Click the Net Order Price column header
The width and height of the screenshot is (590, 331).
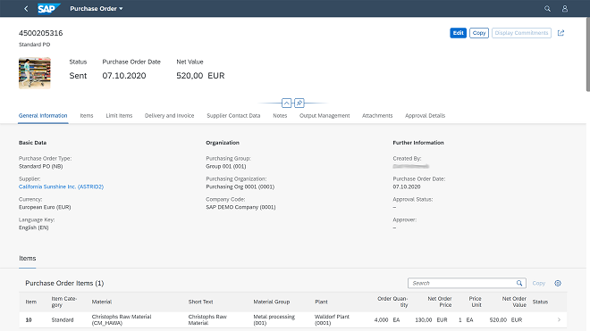click(440, 302)
